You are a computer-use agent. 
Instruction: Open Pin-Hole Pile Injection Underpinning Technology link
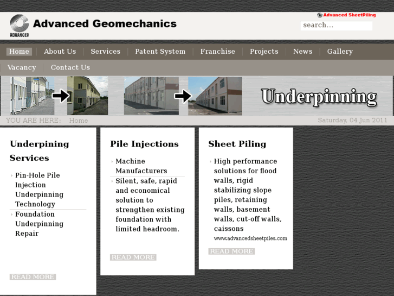coord(39,190)
